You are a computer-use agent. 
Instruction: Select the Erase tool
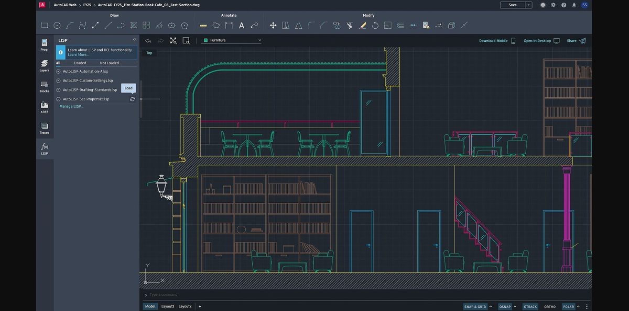coord(362,25)
